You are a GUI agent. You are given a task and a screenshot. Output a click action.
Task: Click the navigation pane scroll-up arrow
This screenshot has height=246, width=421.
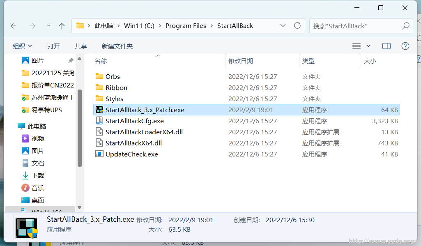(79, 59)
